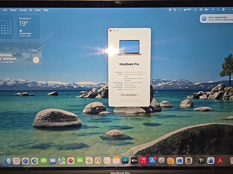Screen dimensions: 233x174
Task: Open Finder from the dock
Action: [x=7, y=161]
